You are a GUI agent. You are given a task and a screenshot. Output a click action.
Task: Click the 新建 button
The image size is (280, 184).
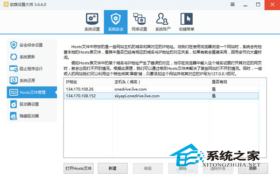point(112,168)
